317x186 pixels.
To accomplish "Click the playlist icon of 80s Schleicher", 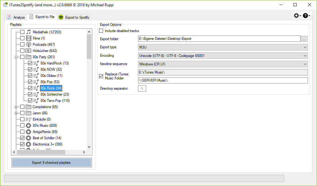I will pyautogui.click(x=36, y=94).
